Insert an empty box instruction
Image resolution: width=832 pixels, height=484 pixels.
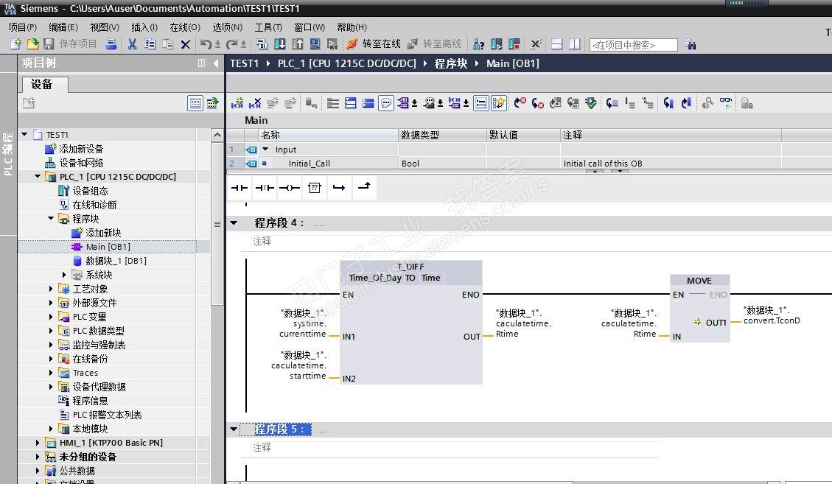pos(315,187)
